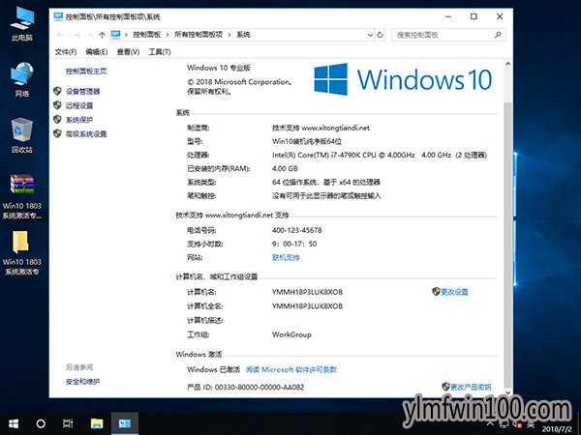Screen dimensions: 581x435
Task: Click the search magnifier icon
Action: (498, 35)
